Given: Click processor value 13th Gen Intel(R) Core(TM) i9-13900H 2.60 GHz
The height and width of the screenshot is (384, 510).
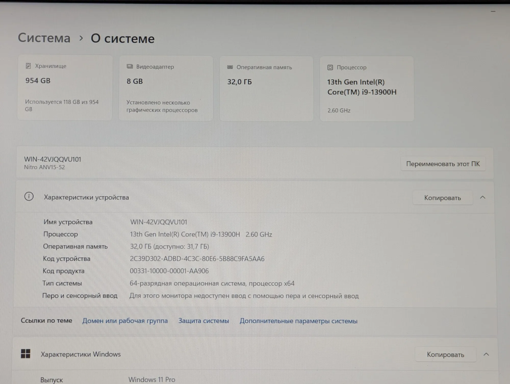Looking at the screenshot, I should pos(201,234).
